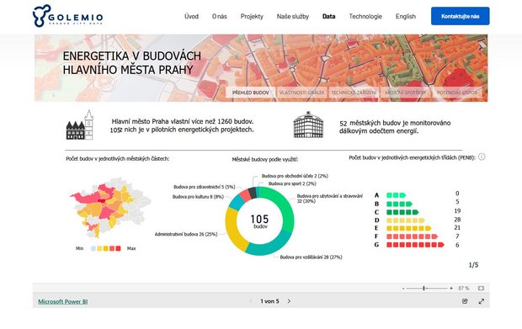
Task: Click energy class B bar
Action: (399, 204)
